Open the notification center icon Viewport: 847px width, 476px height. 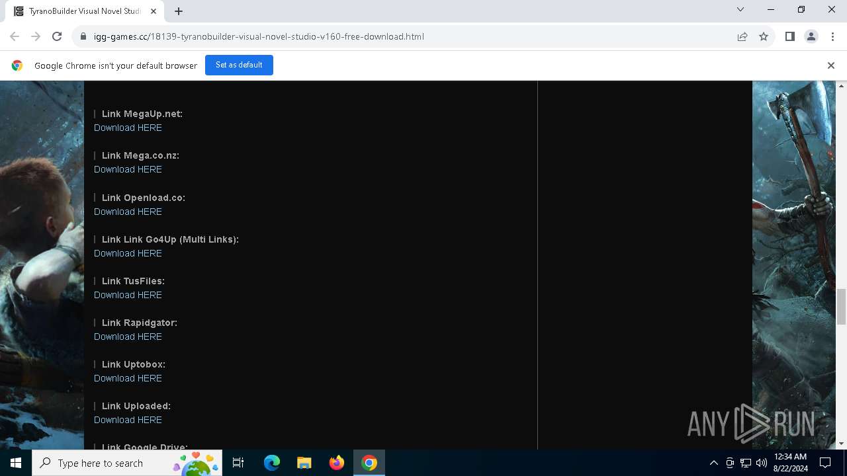(x=825, y=463)
